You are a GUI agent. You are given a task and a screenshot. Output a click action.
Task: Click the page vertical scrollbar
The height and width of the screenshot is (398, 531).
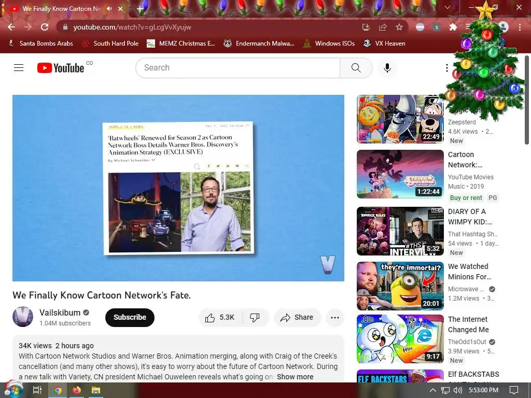[x=527, y=100]
